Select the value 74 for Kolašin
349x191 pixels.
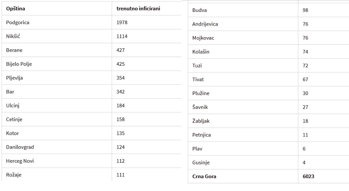(305, 52)
